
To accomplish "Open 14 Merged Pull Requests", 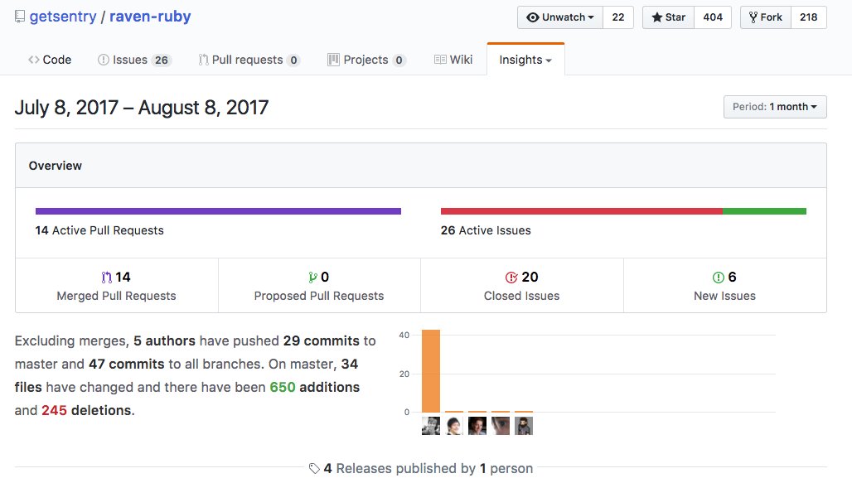I will 116,286.
